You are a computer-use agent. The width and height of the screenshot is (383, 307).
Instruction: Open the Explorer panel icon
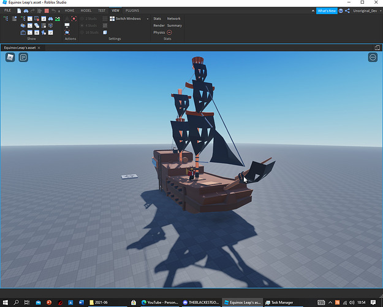tap(6, 18)
